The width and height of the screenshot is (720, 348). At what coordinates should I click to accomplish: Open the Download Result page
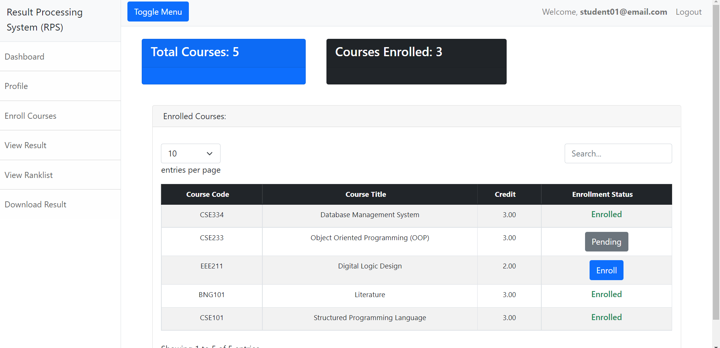(35, 204)
